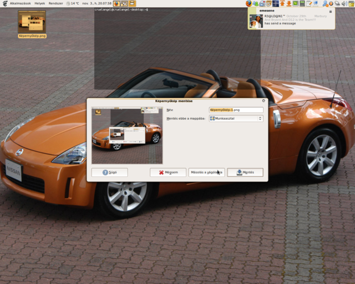Click the orange download arrow panel icon
The height and width of the screenshot is (284, 355).
[x=288, y=3]
